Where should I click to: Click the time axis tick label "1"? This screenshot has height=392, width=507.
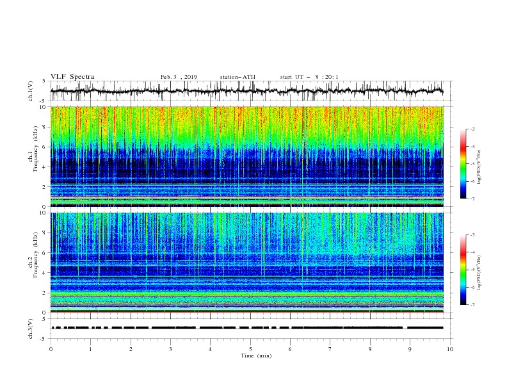point(90,349)
